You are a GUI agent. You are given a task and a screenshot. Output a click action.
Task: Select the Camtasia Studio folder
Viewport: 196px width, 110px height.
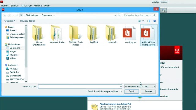(x=57, y=34)
